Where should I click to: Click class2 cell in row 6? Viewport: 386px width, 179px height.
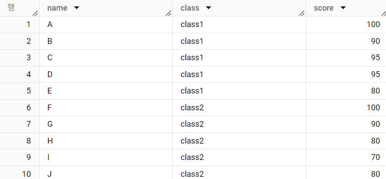[239, 108]
